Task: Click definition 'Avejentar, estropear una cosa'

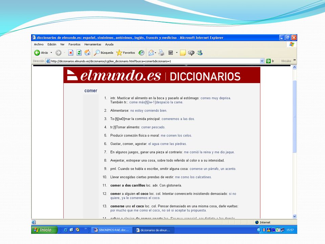Action: tap(133, 160)
